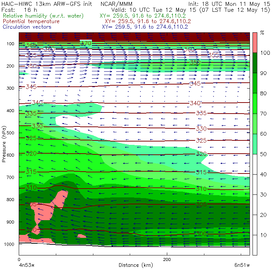Viewport: 272px width, 272px height.
Task: Click the '400' hPa pressure axis label
Action: 10,111
